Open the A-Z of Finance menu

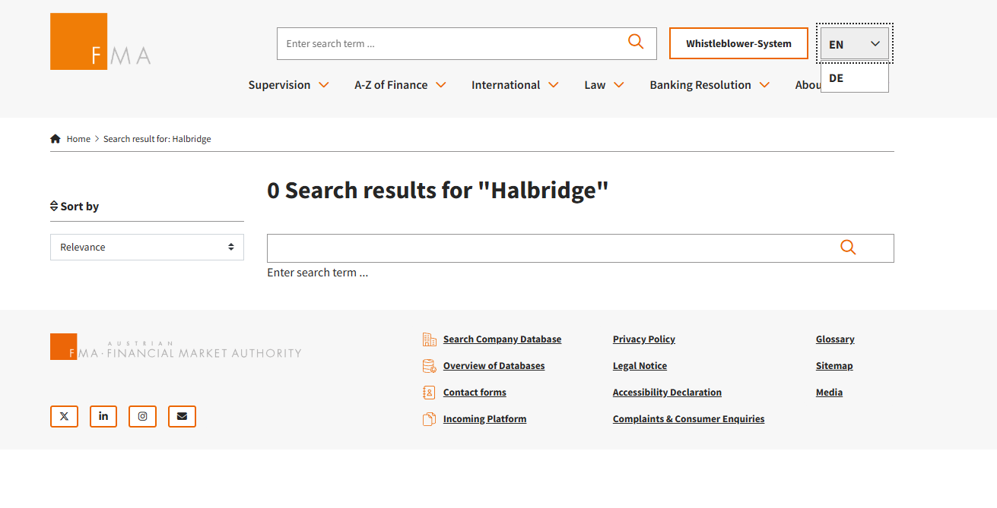(400, 85)
